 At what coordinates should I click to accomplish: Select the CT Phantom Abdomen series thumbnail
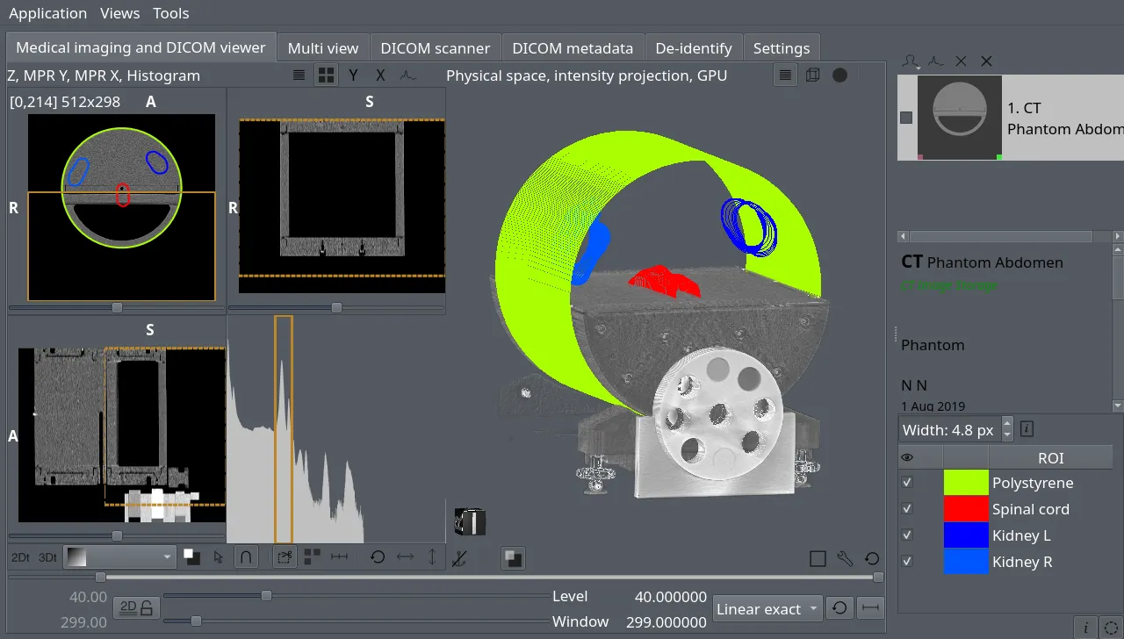pyautogui.click(x=959, y=117)
